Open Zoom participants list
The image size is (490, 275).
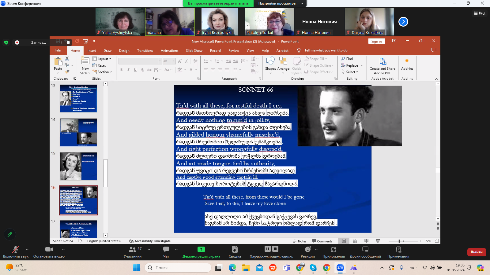[x=133, y=250]
